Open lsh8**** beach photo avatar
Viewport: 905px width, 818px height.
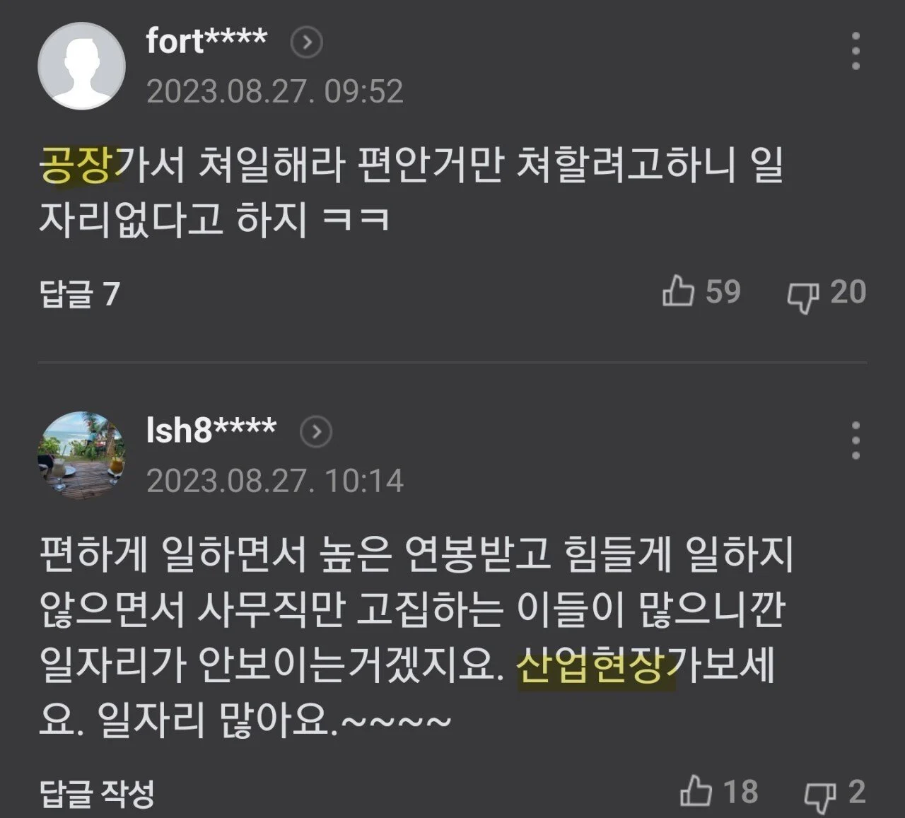point(81,455)
